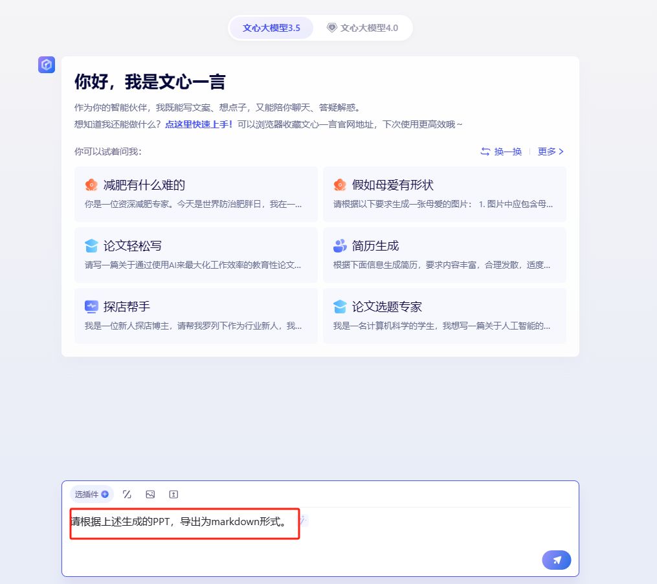The width and height of the screenshot is (657, 584).
Task: Send the message with paper plane button
Action: (x=557, y=560)
